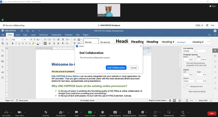The height and width of the screenshot is (117, 218).
Task: Switch to the Plugins tab
Action: tap(86, 35)
